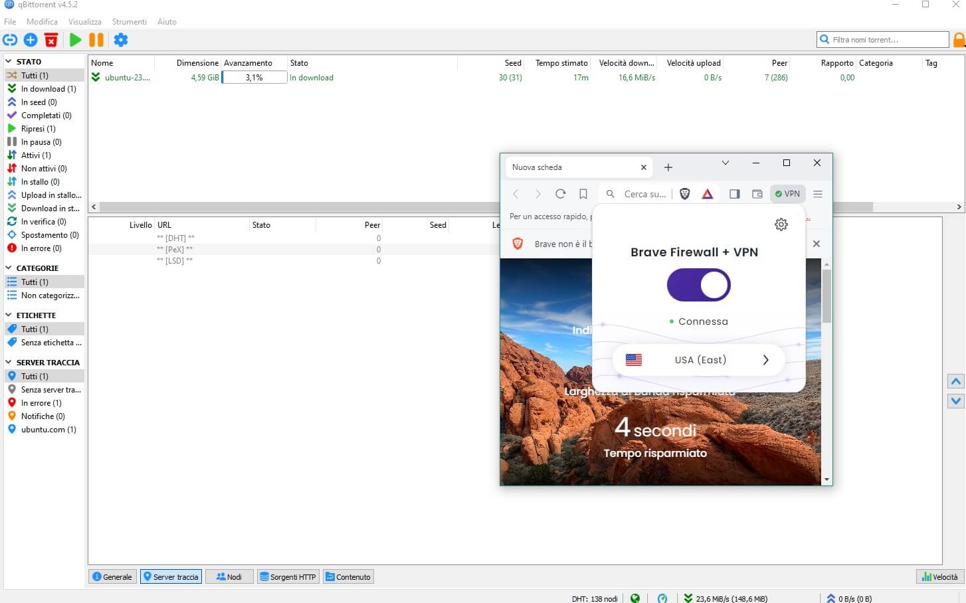The image size is (966, 603).
Task: Click the Brave Shields lion icon
Action: click(x=685, y=194)
